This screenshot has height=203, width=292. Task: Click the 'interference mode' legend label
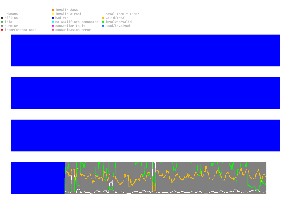tap(21, 30)
